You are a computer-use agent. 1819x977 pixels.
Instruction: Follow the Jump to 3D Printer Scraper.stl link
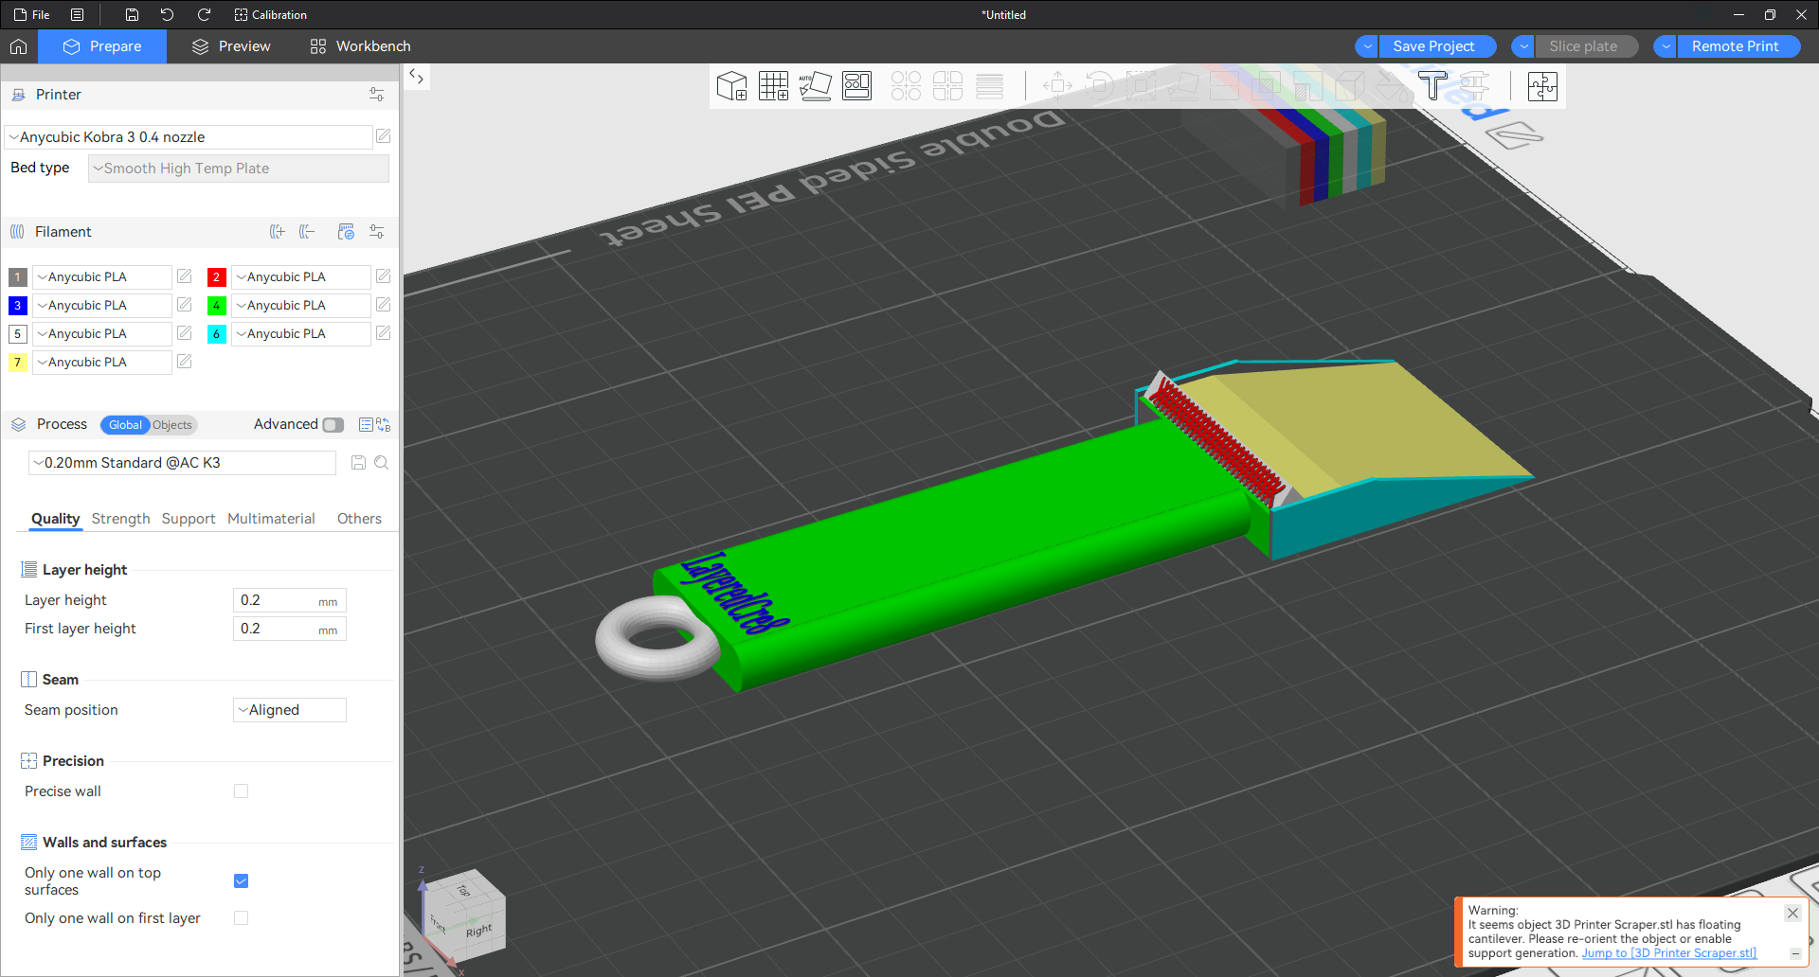click(1669, 953)
